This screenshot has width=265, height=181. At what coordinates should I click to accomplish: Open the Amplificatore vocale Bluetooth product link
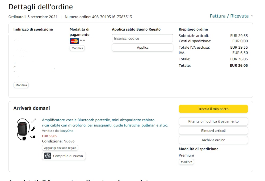(x=105, y=123)
